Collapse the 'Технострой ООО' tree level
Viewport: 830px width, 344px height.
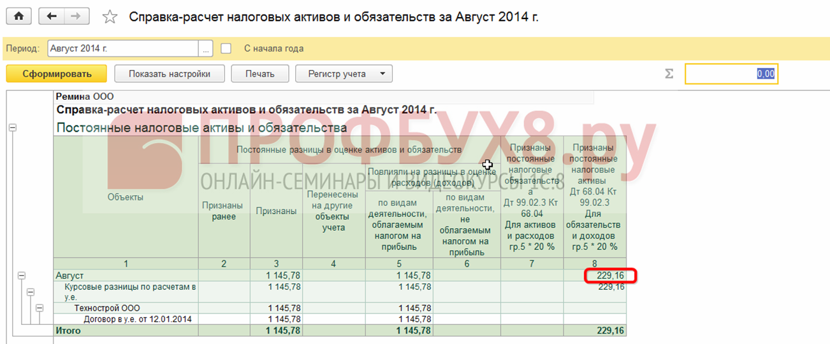(x=40, y=308)
